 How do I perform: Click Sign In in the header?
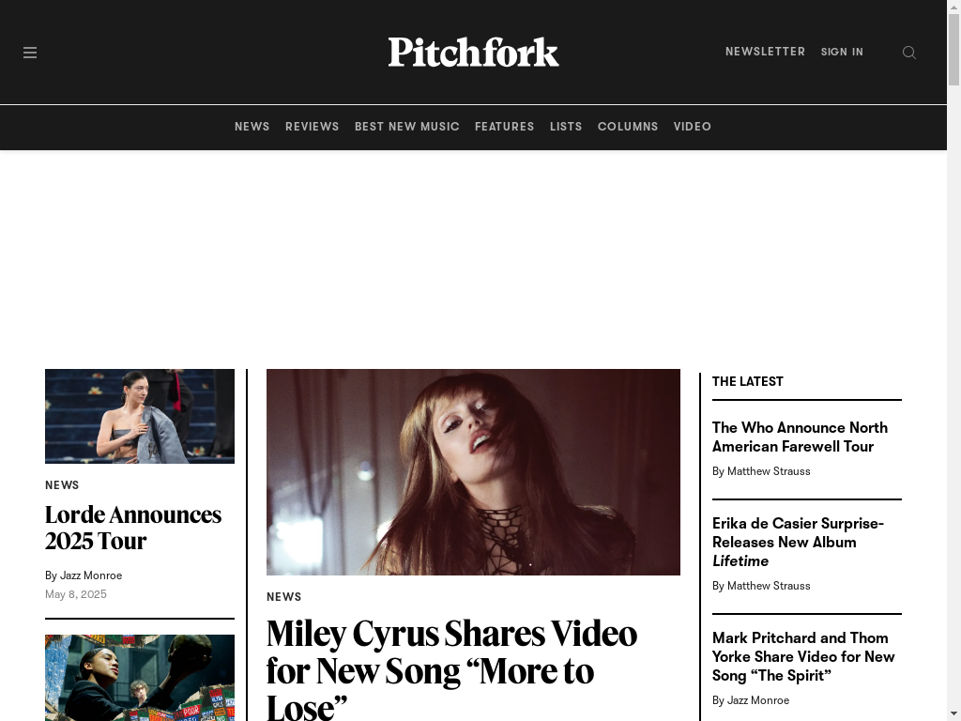tap(842, 53)
